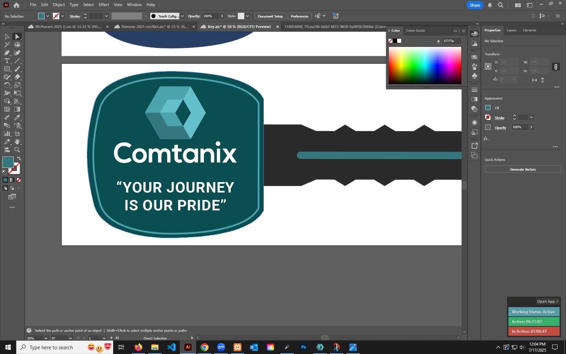
Task: Toggle Draw Normal mode
Action: tap(5, 188)
